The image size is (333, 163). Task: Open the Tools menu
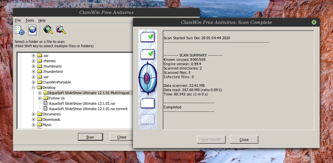pos(30,20)
